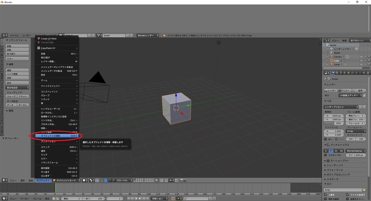The image size is (371, 201).
Task: Open Render Layers tab icon in properties
Action: click(337, 73)
